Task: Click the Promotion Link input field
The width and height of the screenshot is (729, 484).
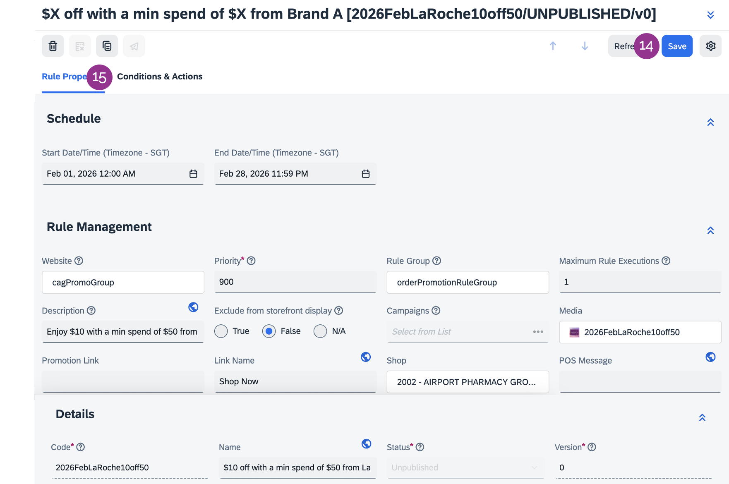Action: 123,381
